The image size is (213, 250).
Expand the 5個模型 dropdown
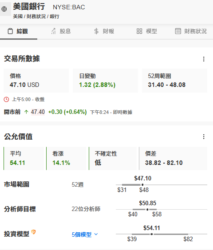click(85, 234)
